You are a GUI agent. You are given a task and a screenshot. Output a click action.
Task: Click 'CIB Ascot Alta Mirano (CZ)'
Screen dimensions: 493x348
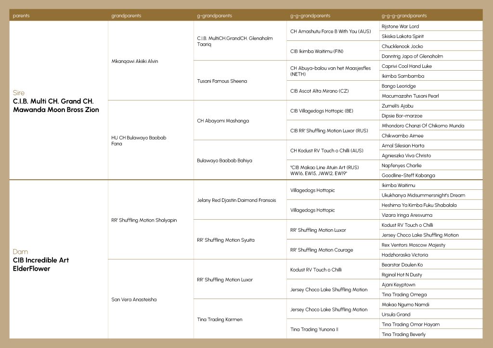point(319,91)
